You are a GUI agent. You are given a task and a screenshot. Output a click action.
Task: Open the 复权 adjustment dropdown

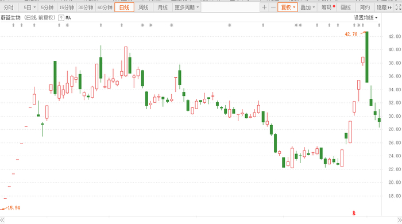coord(288,7)
